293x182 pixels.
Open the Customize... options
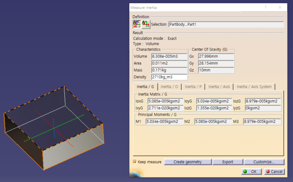(264, 162)
